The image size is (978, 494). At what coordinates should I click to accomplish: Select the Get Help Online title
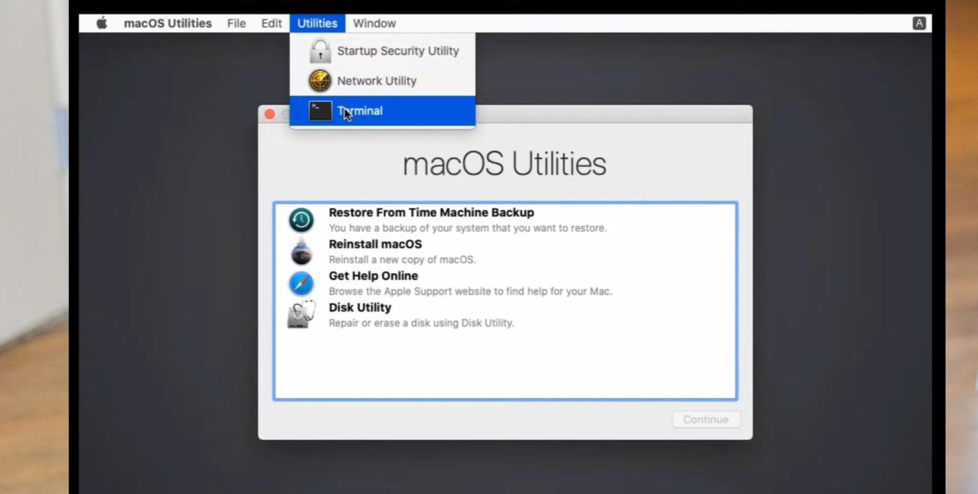pyautogui.click(x=373, y=276)
